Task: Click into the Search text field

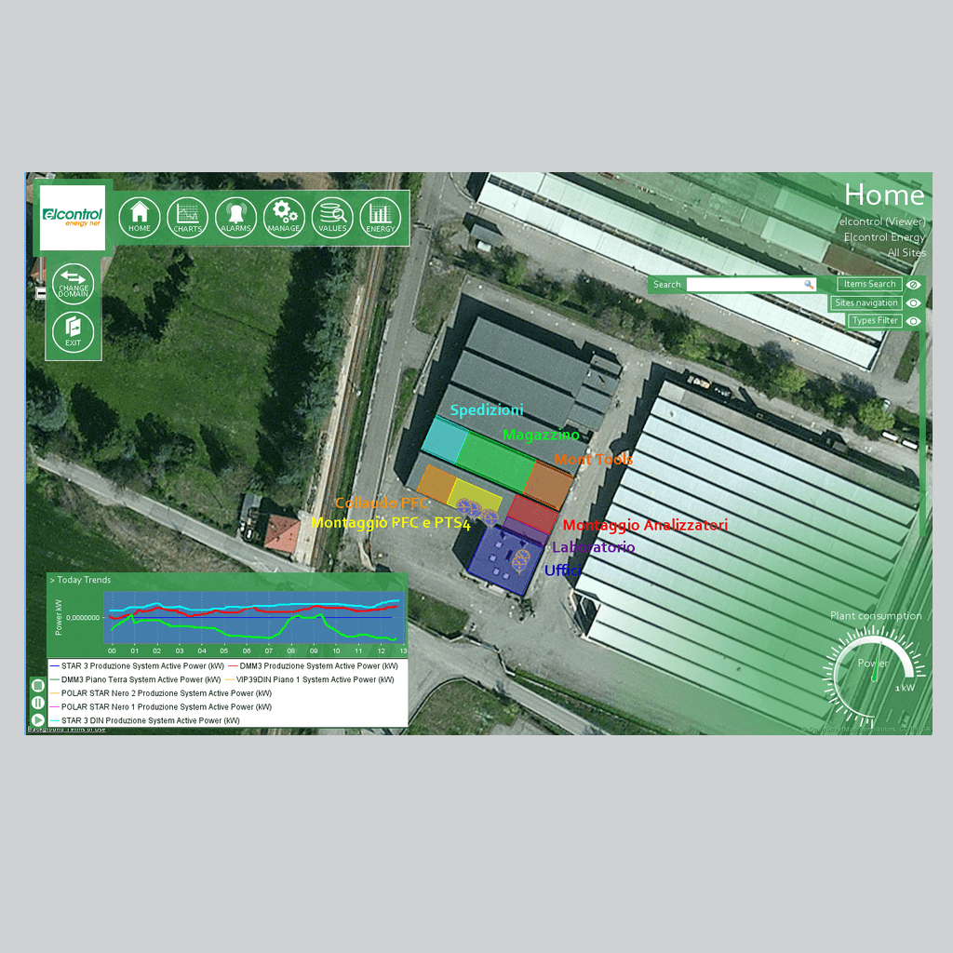Action: [745, 285]
